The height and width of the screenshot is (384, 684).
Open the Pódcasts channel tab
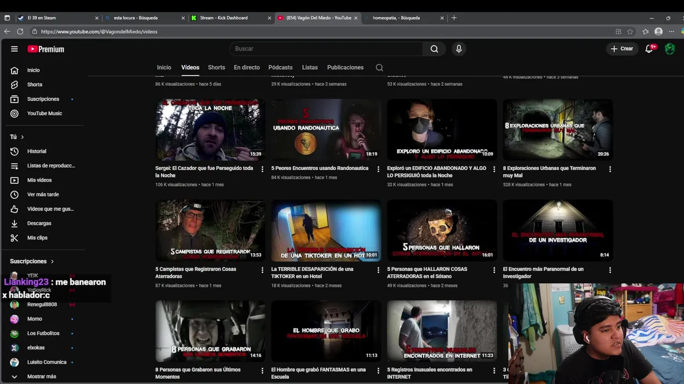point(281,68)
